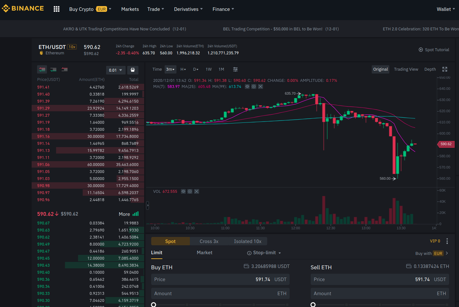
Task: Select the Limit order tab
Action: 157,253
